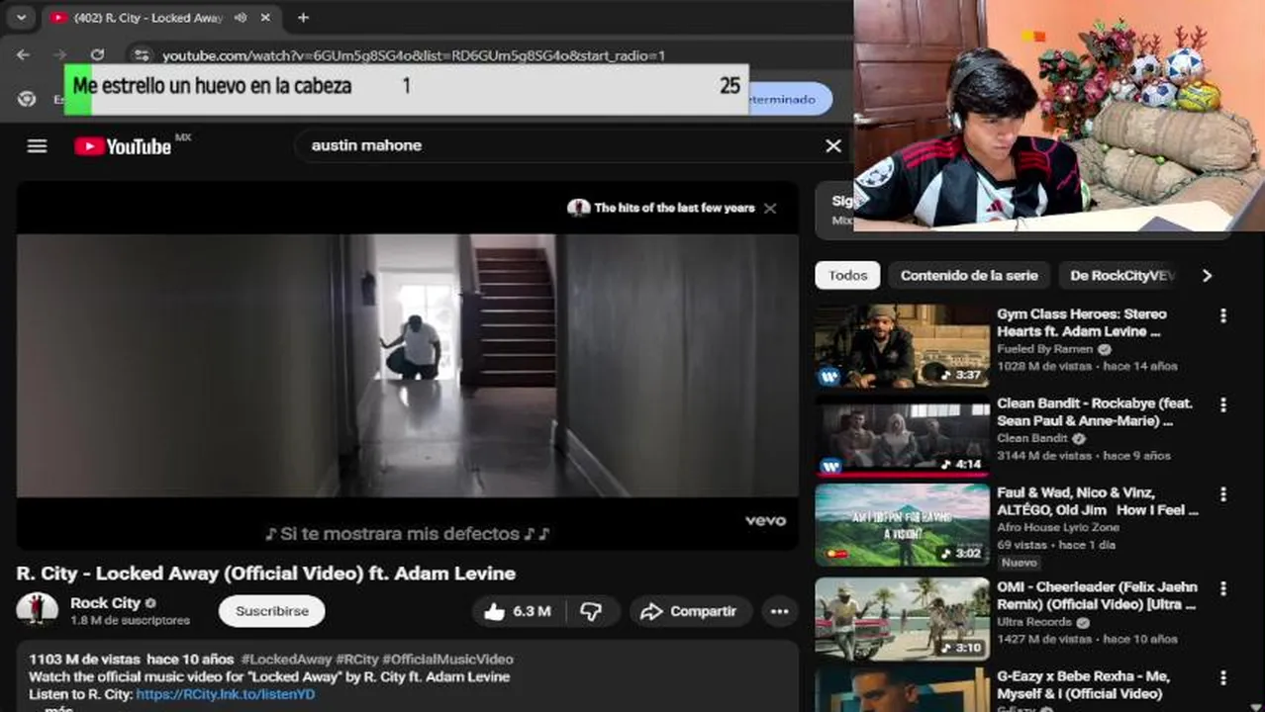Reload the page
The image size is (1265, 712).
(x=97, y=55)
